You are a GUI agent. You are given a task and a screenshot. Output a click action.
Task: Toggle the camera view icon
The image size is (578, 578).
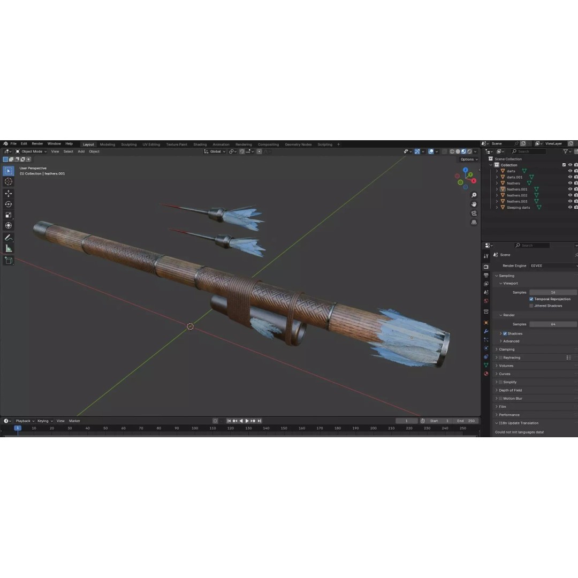coord(474,213)
